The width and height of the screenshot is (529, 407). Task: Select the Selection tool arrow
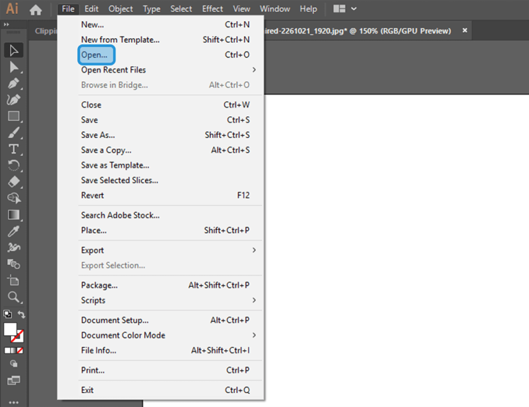click(13, 51)
